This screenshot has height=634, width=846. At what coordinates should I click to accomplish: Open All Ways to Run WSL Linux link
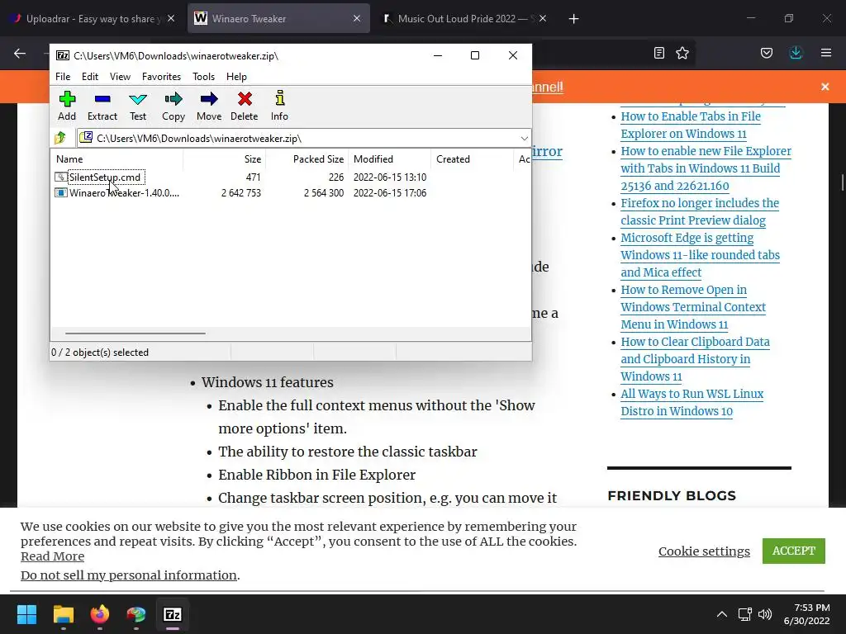692,403
